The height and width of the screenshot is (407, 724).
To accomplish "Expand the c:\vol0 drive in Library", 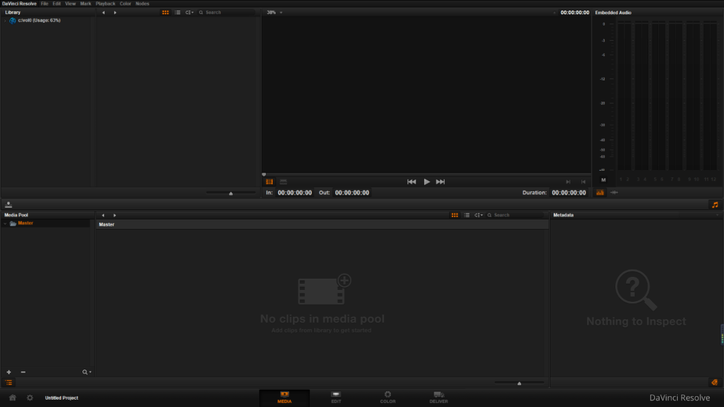I will (5, 21).
